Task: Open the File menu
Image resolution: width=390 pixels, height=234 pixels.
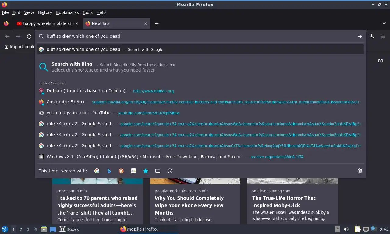Action: click(x=5, y=12)
